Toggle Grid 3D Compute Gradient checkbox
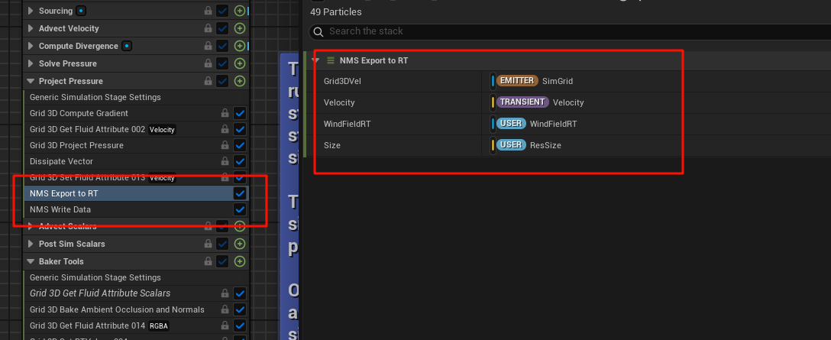Screen dimensions: 831x340 coord(240,113)
